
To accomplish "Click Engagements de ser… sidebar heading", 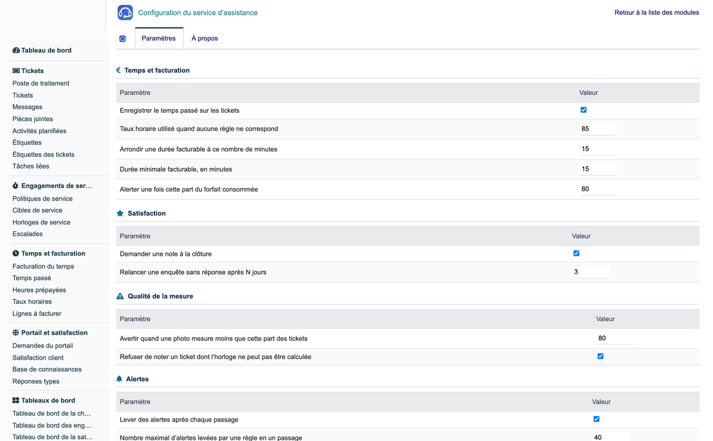I will (56, 186).
